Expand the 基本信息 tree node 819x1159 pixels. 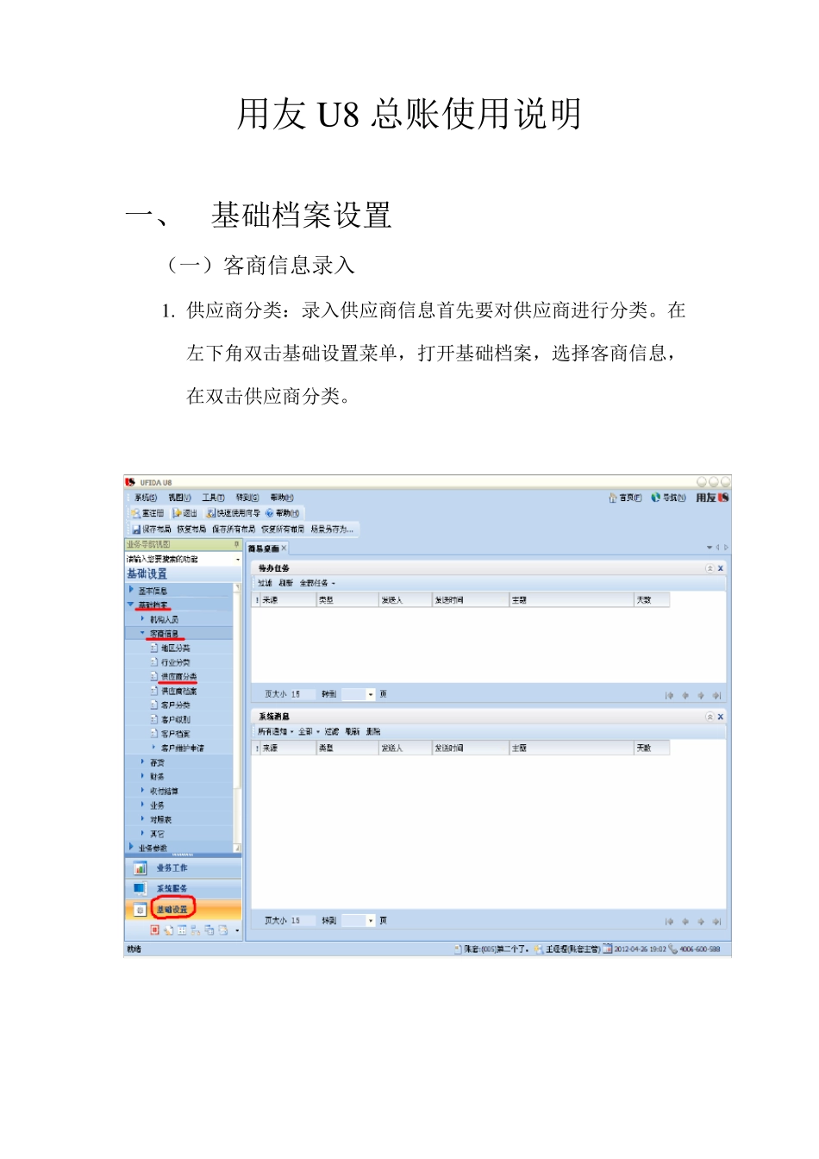click(131, 590)
